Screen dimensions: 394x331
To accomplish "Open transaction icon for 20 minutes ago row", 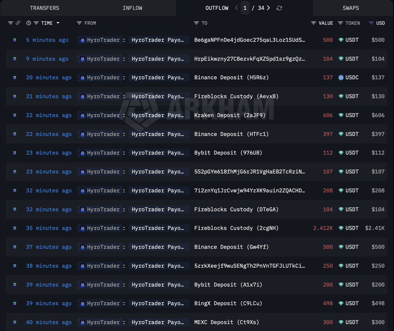I will (x=14, y=78).
